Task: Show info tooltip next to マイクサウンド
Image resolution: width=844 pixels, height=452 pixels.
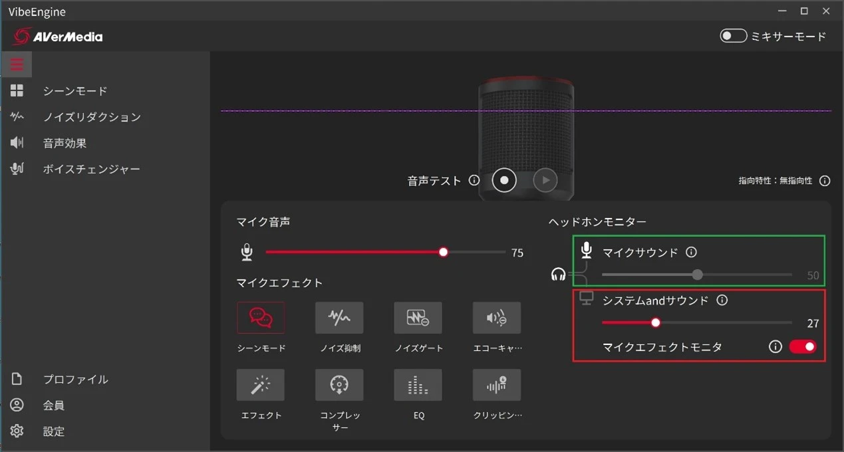Action: point(691,253)
